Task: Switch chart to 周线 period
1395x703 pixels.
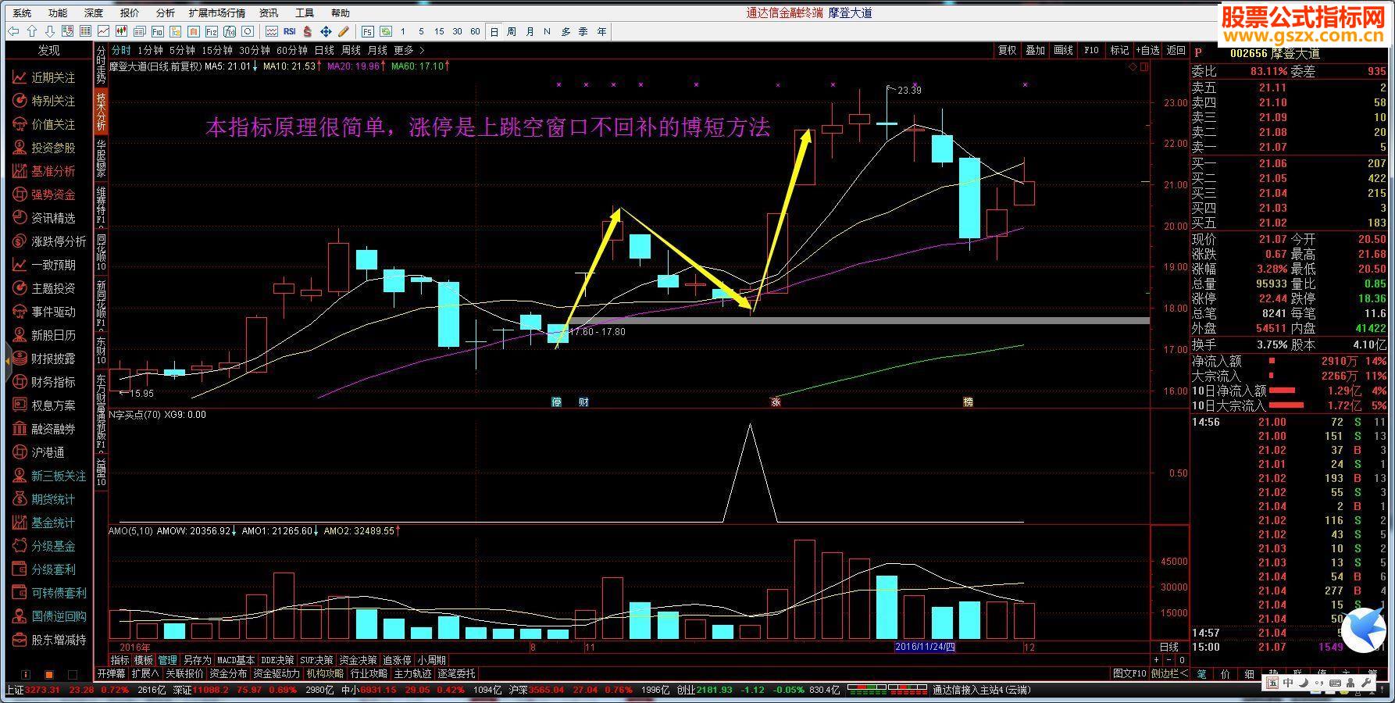Action: click(351, 50)
